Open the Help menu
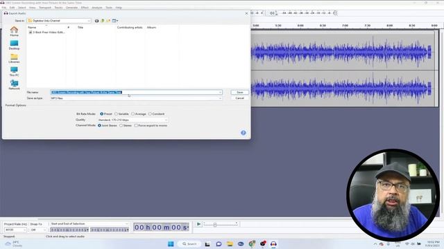444x249 pixels. click(x=119, y=8)
